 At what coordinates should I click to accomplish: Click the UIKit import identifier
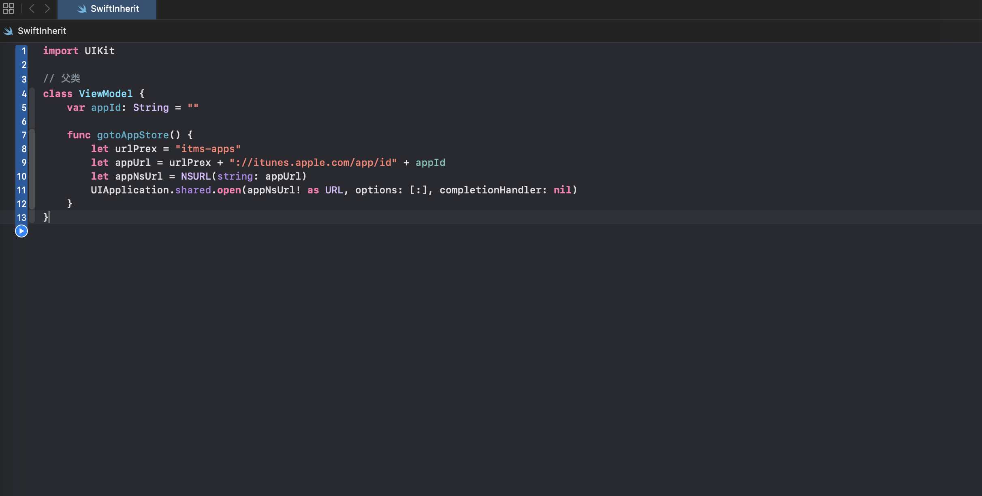99,51
